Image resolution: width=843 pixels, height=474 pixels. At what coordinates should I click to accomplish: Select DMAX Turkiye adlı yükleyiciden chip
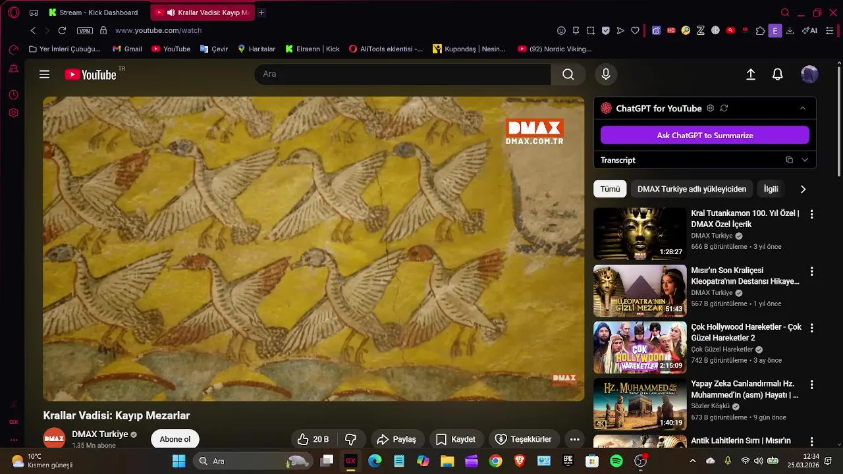click(x=692, y=189)
